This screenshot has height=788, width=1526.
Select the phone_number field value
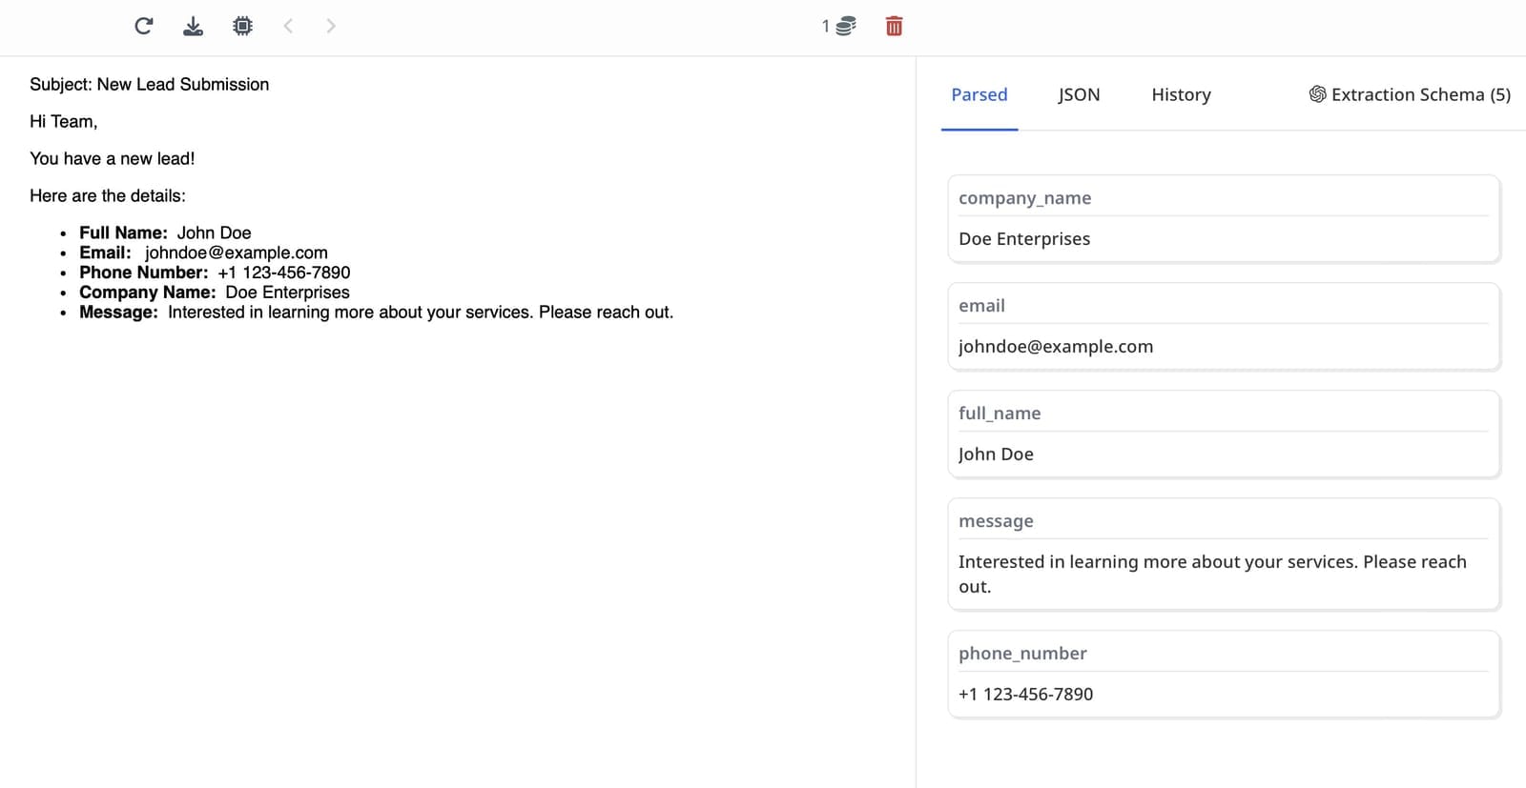1025,695
